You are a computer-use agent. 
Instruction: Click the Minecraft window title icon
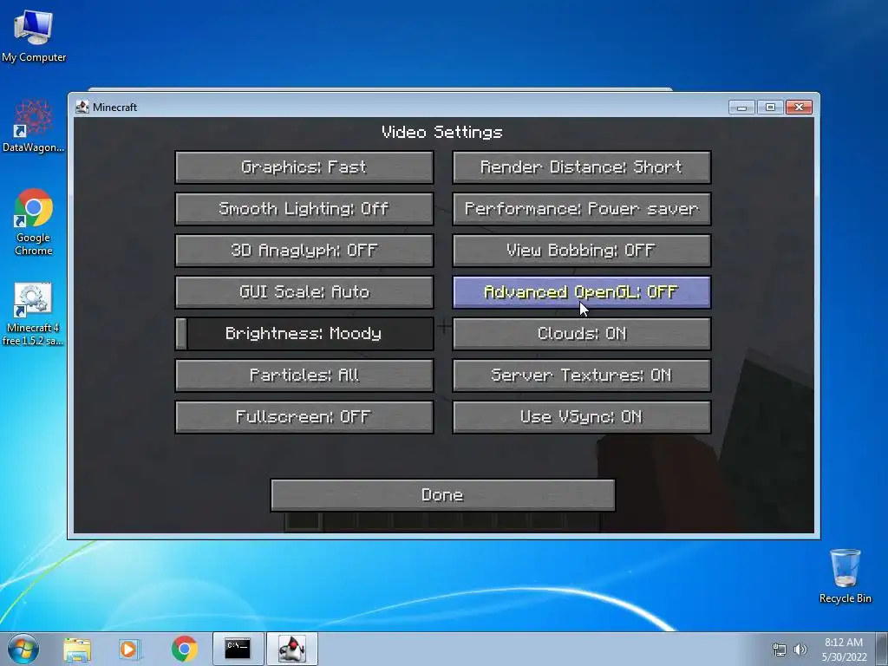coord(82,107)
